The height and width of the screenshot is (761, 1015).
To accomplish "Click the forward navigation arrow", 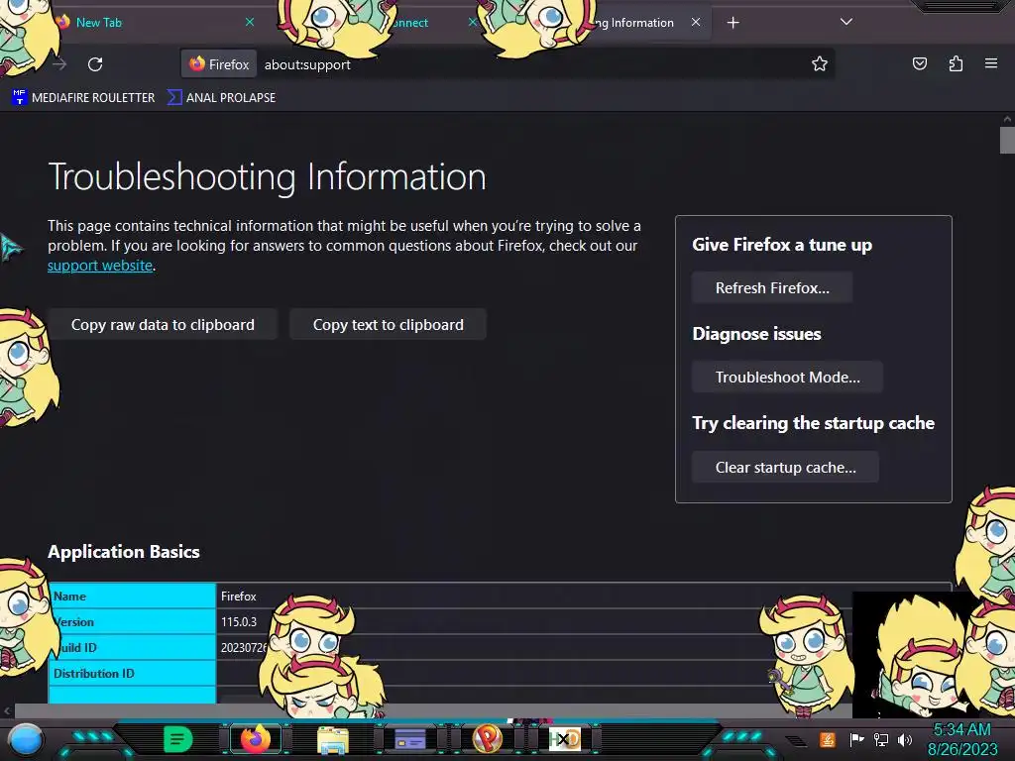I will (59, 64).
